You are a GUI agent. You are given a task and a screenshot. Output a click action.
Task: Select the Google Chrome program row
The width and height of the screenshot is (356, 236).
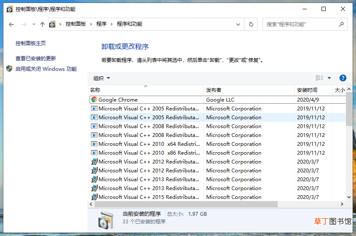point(218,99)
